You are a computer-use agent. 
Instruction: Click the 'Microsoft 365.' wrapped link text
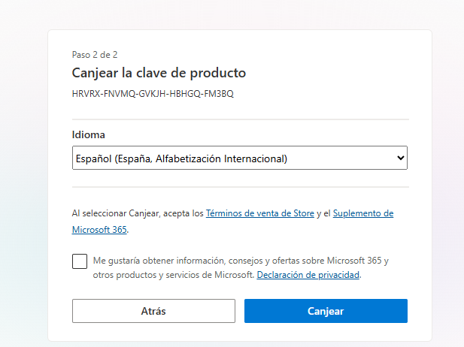coord(100,229)
